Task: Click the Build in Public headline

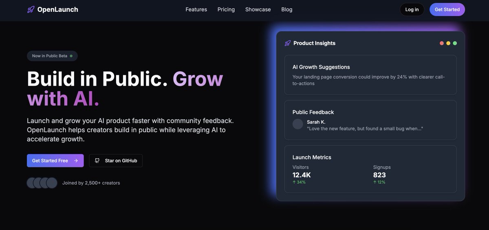Action: coord(97,79)
